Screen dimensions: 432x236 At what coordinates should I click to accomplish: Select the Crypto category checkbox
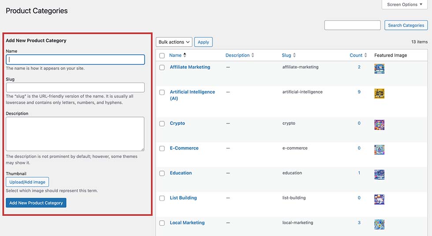pyautogui.click(x=162, y=123)
